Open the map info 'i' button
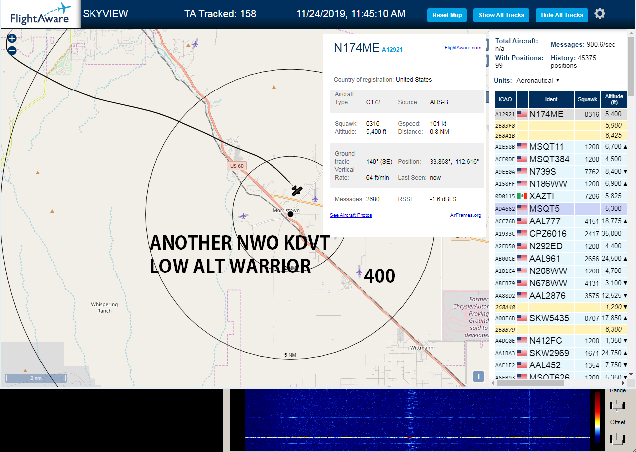 click(478, 376)
